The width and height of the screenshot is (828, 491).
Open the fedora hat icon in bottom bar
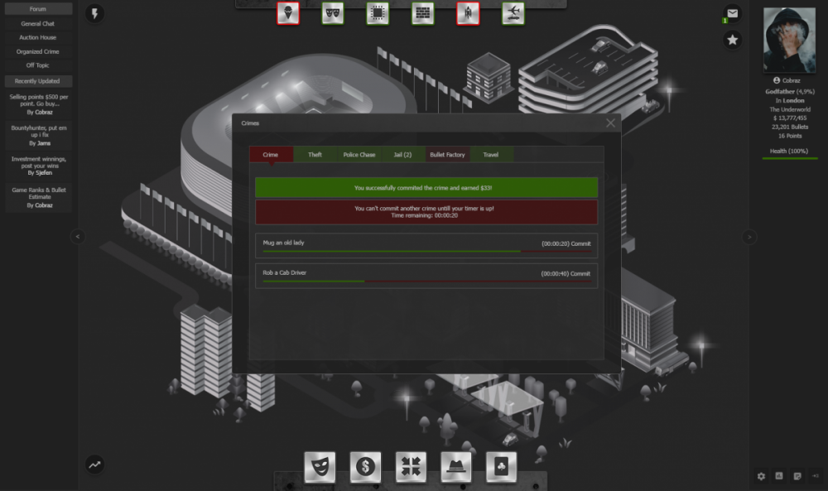point(456,466)
